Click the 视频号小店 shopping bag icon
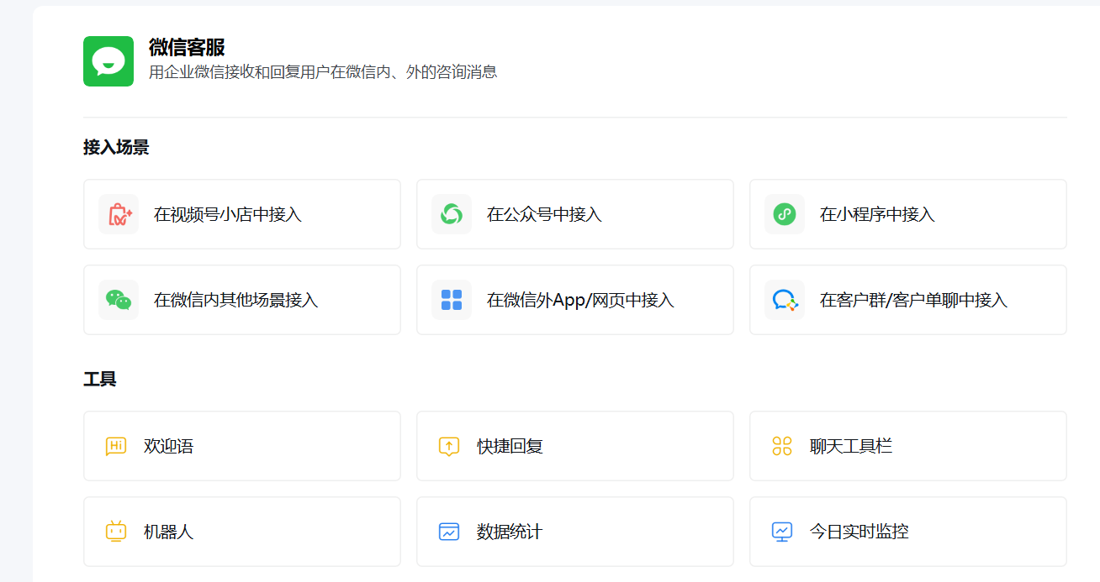Viewport: 1100px width, 582px height. point(119,214)
